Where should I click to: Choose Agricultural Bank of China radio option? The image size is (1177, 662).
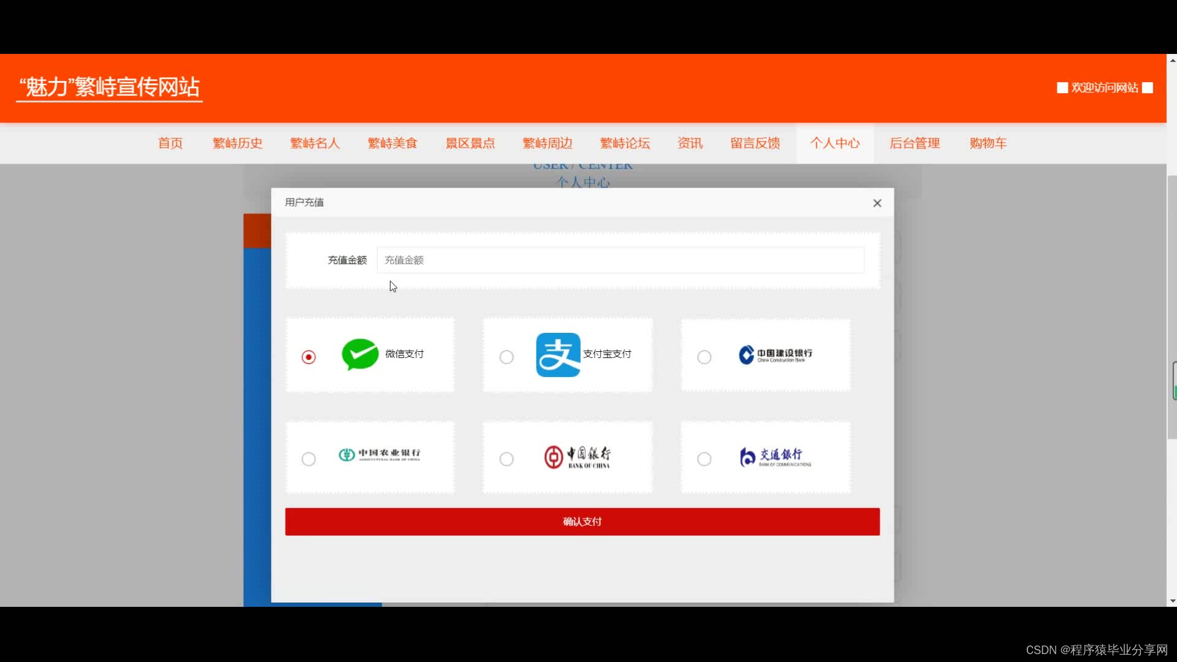308,459
